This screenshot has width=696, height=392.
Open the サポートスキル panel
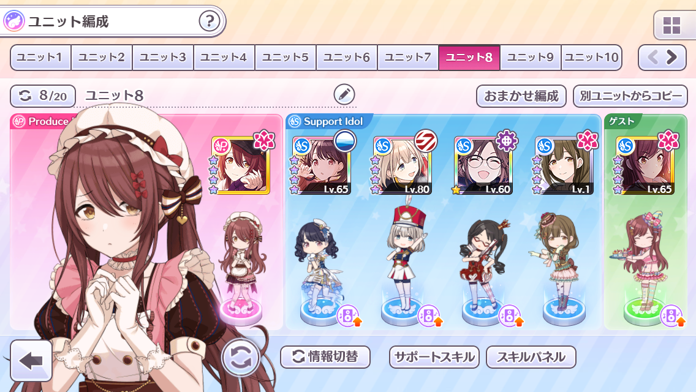[x=434, y=357]
